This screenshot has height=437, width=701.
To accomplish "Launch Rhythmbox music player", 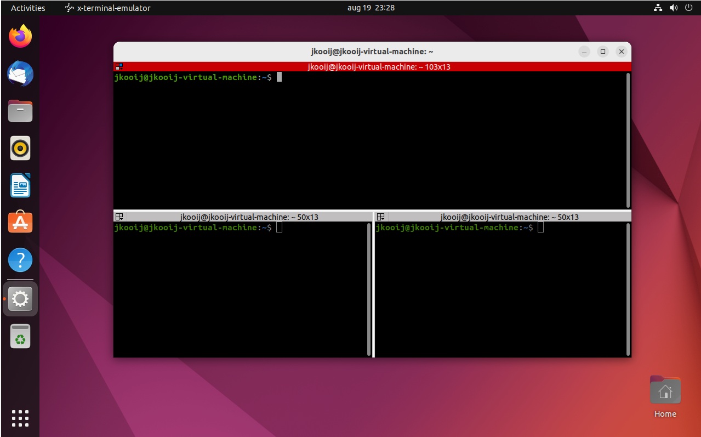I will click(20, 148).
